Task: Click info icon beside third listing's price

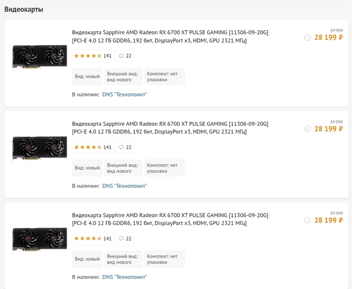Action: 307,220
